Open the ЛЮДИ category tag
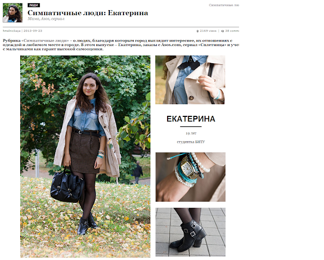 pyautogui.click(x=34, y=5)
